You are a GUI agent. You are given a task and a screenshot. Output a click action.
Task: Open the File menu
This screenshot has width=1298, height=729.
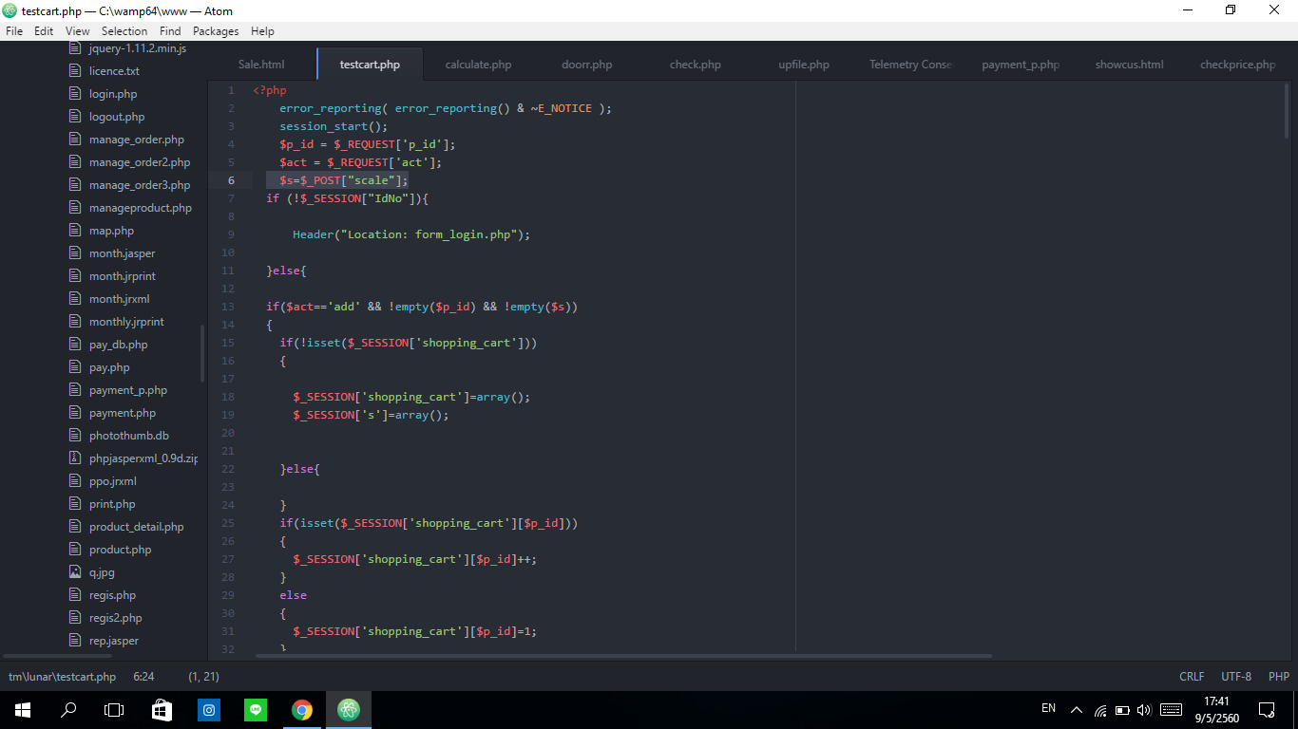click(14, 31)
